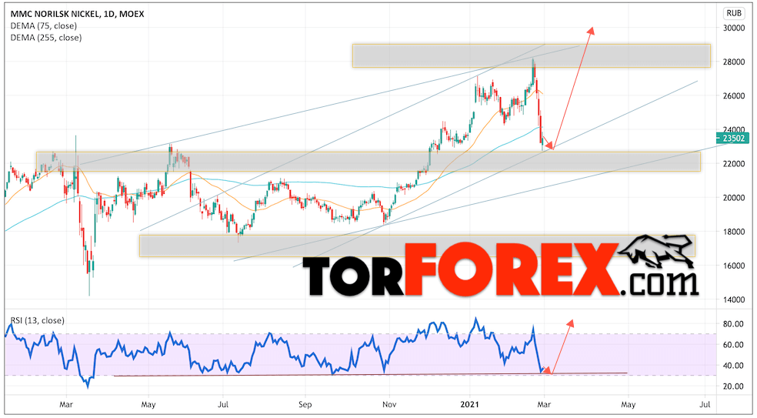757x418 pixels.
Task: Click the Sep date label
Action: tap(305, 404)
